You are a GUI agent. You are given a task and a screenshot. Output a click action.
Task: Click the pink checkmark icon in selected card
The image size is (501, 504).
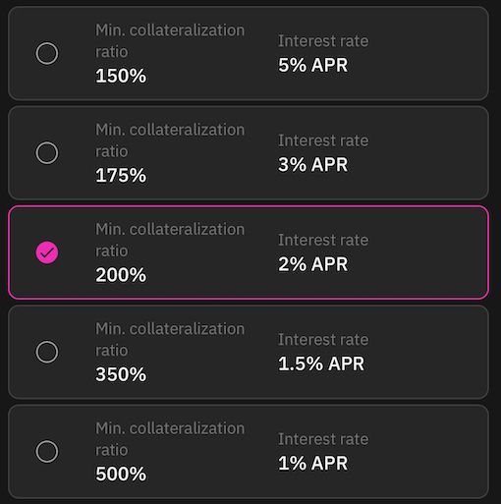47,252
